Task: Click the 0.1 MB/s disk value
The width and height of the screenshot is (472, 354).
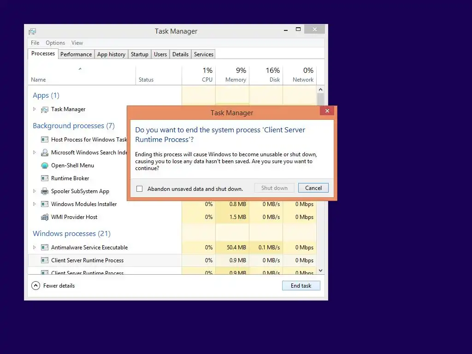Action: point(269,248)
